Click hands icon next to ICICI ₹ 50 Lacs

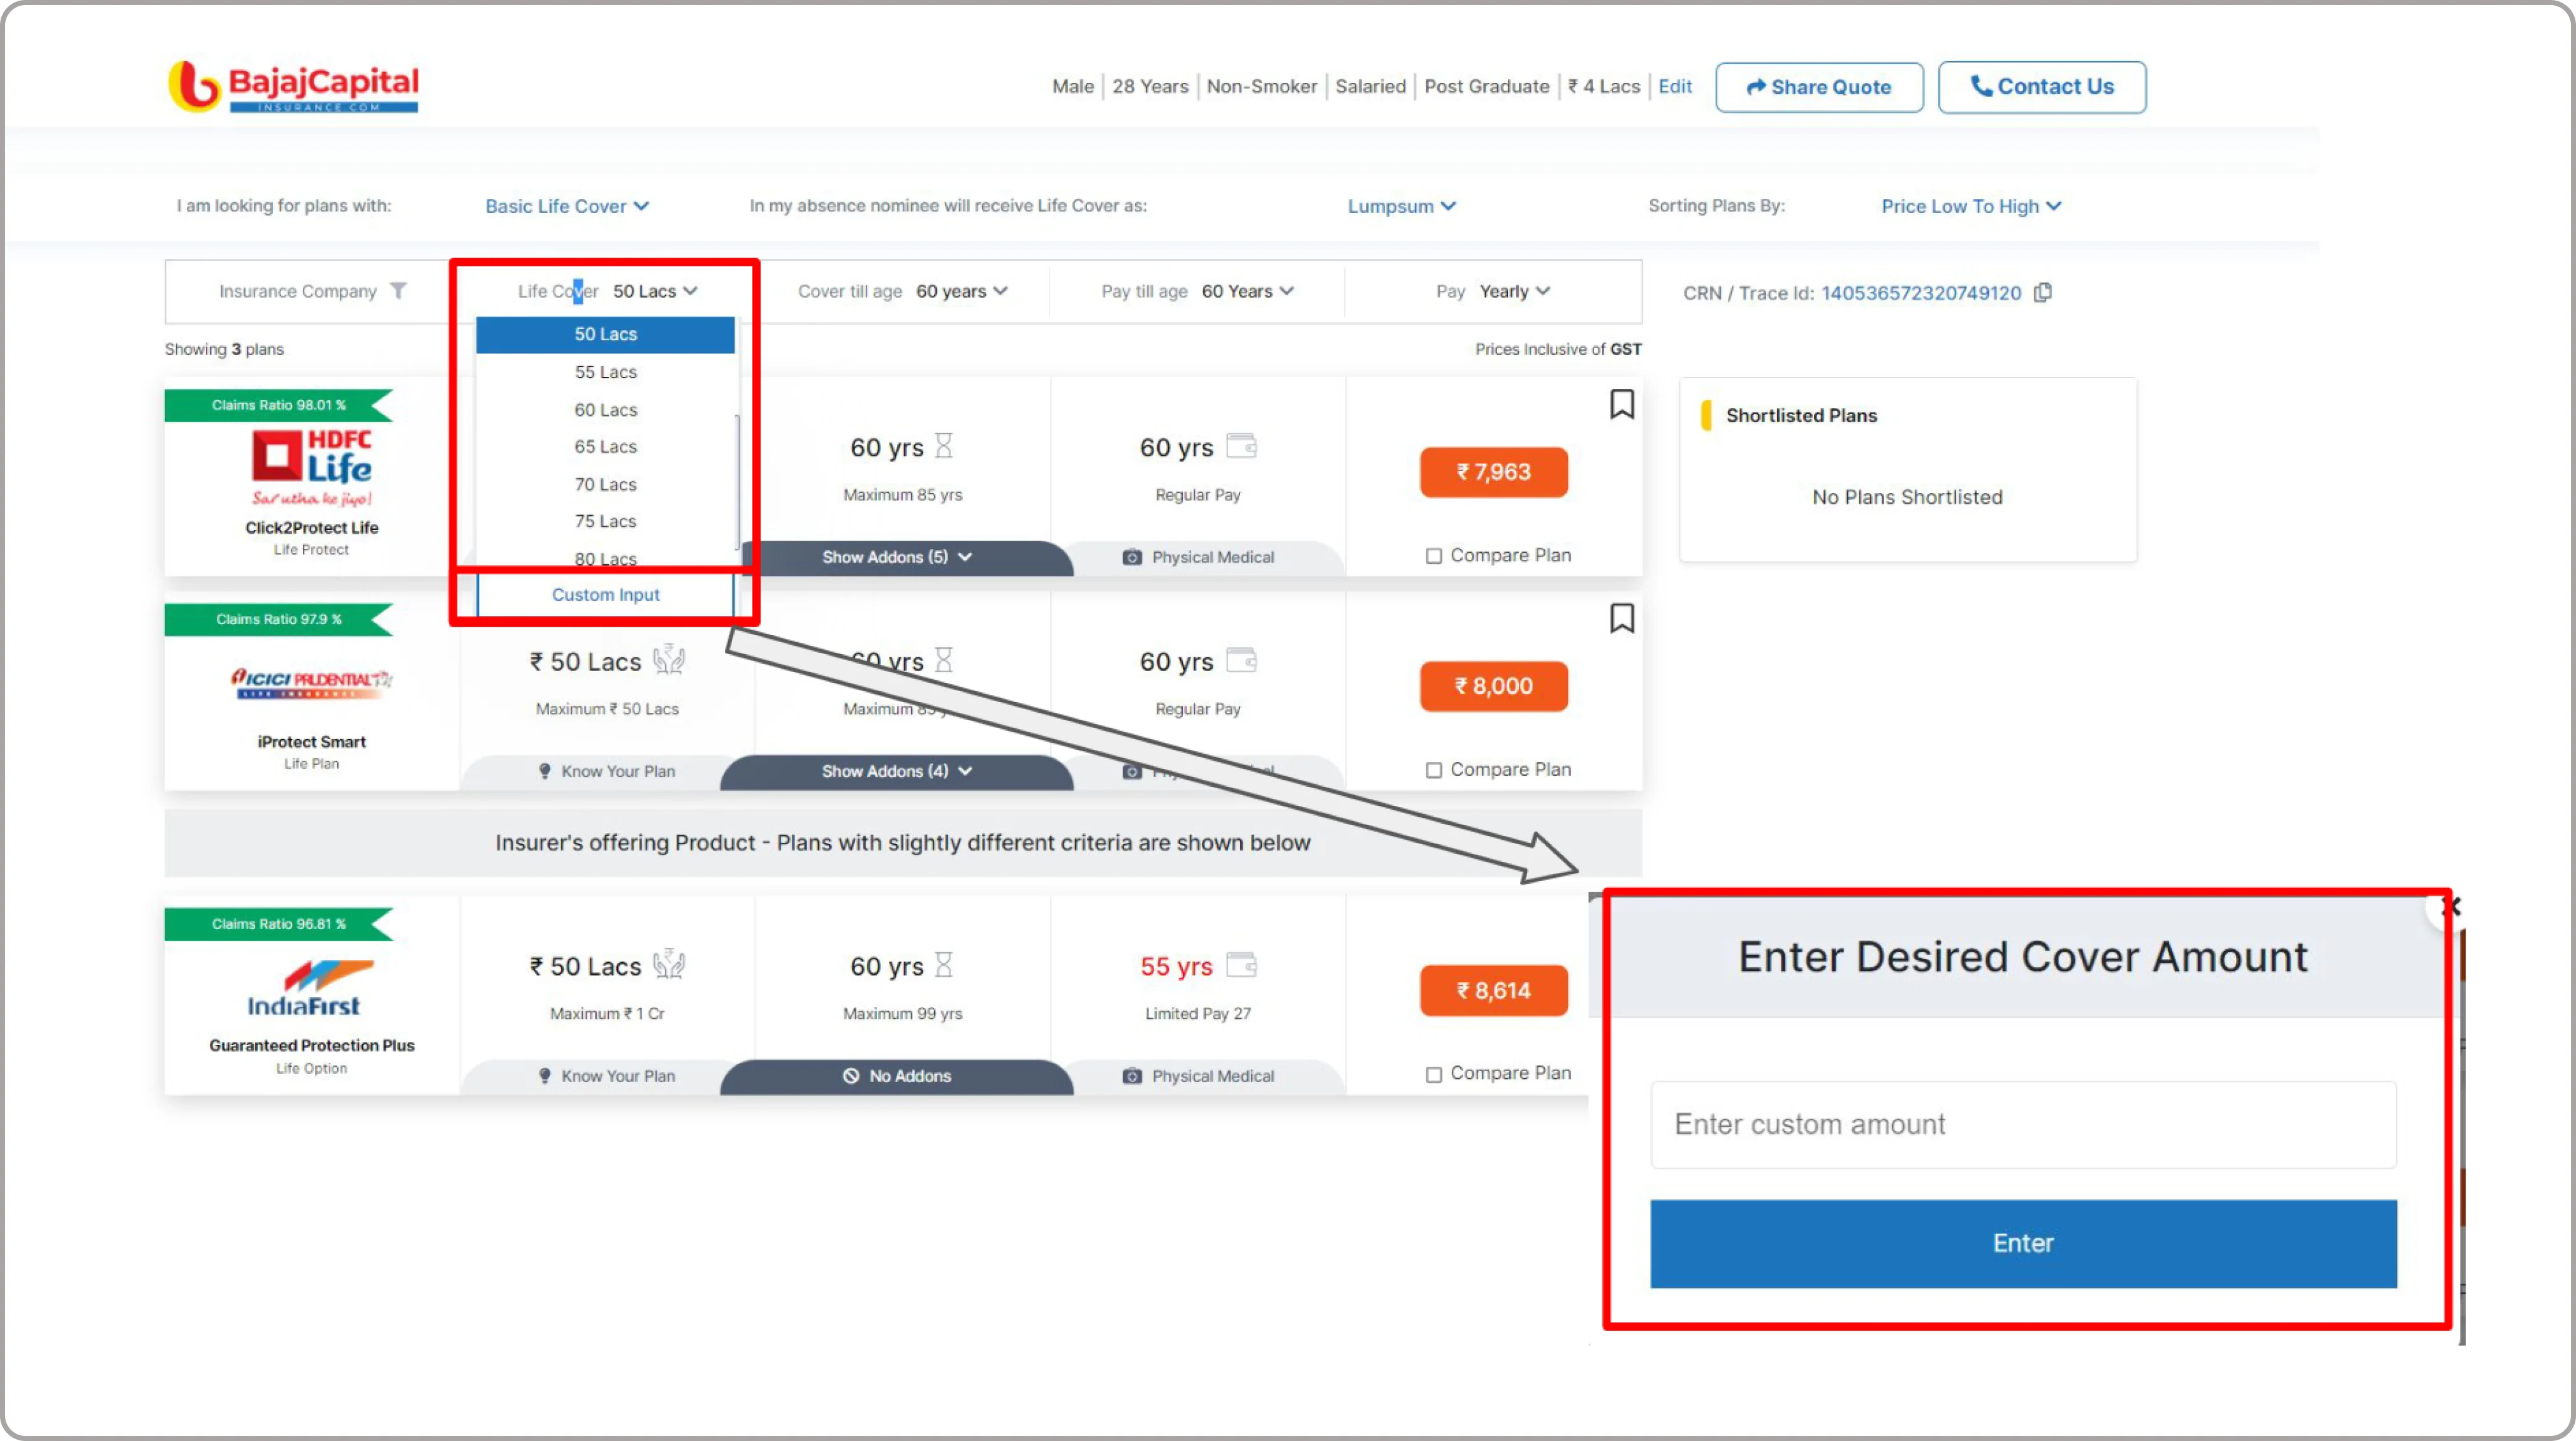tap(668, 660)
